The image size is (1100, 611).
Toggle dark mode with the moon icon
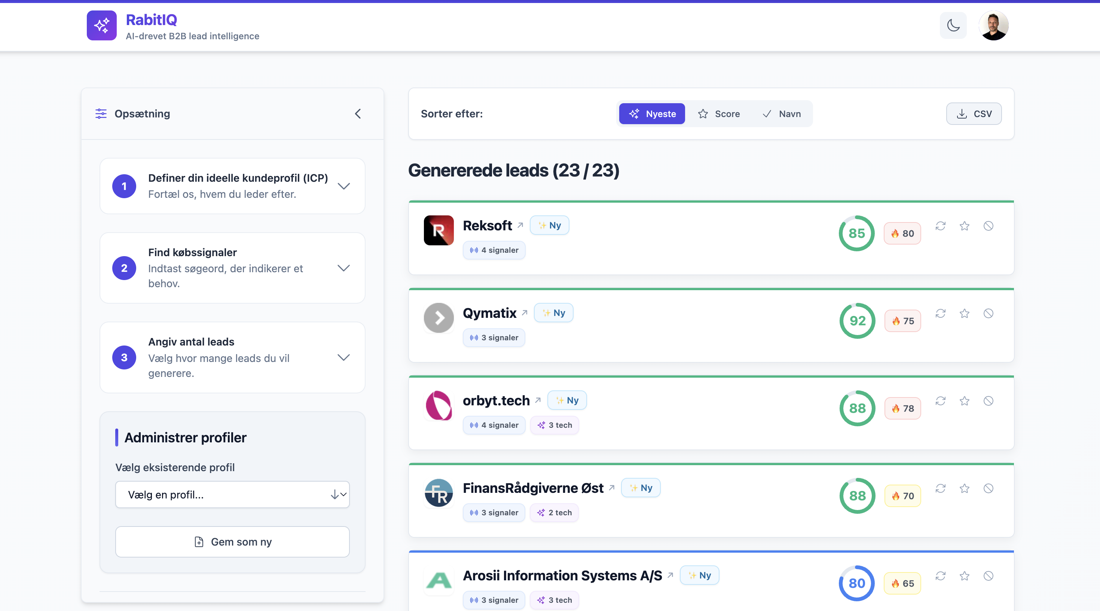tap(953, 25)
